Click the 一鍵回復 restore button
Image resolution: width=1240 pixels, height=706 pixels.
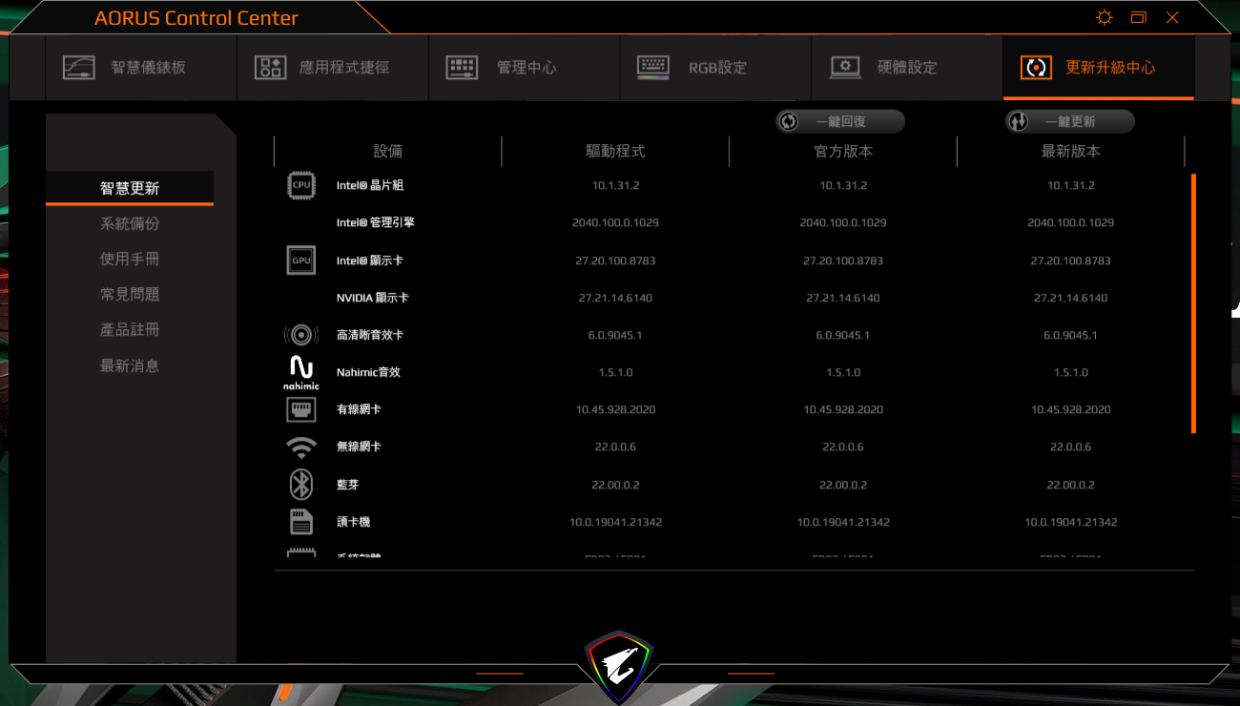(840, 121)
